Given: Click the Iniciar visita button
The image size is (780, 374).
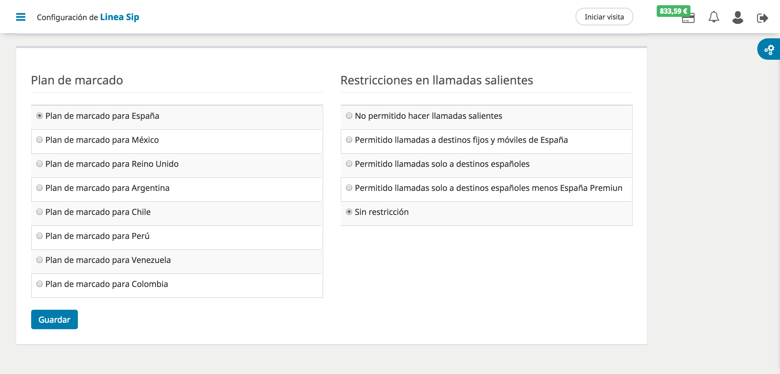Looking at the screenshot, I should 604,17.
